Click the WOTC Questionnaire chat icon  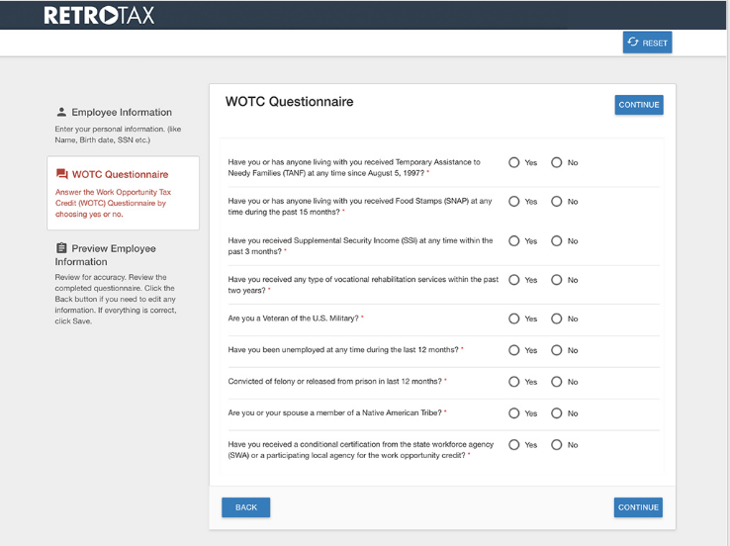click(62, 174)
